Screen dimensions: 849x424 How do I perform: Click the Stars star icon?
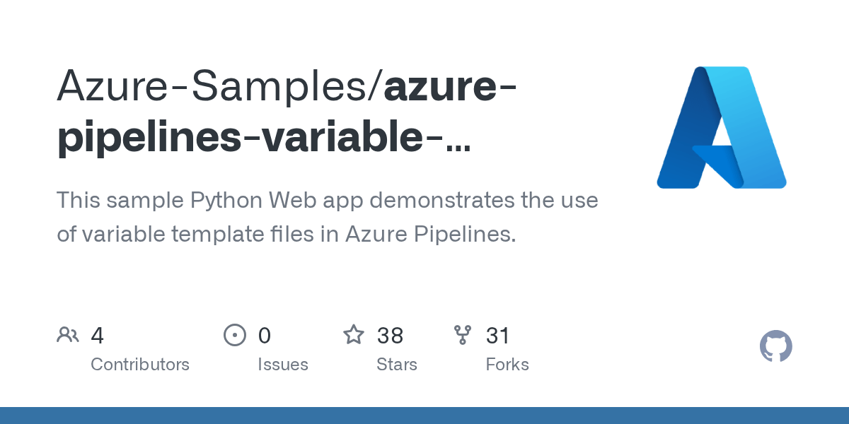(x=354, y=335)
